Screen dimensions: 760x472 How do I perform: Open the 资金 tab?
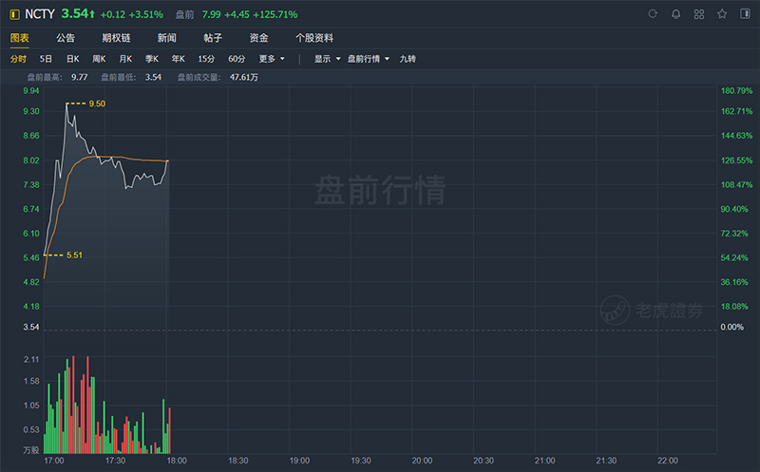(x=258, y=38)
